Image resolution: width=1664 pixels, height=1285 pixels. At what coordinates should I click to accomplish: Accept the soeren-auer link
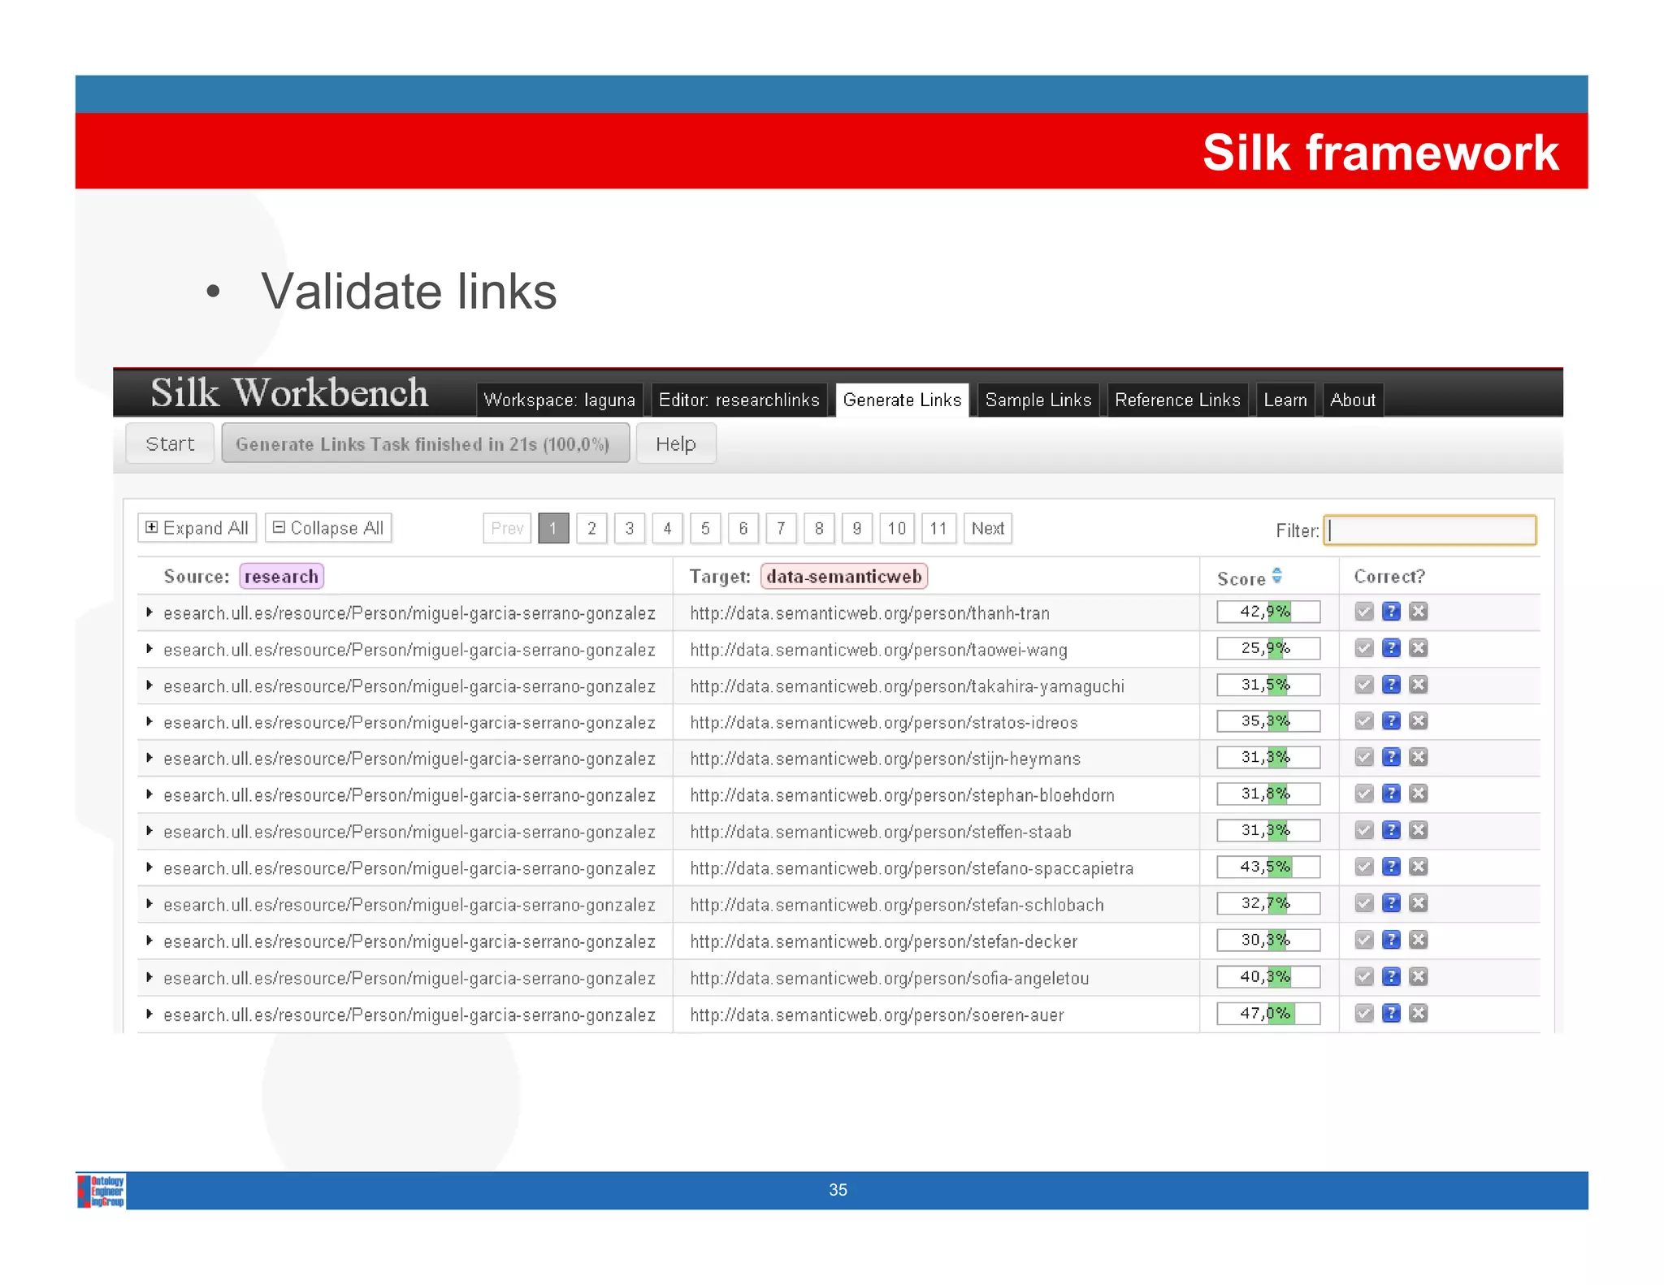click(1364, 1013)
